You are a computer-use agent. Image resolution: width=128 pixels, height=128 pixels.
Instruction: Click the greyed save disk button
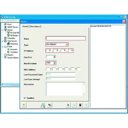[x=74, y=105]
